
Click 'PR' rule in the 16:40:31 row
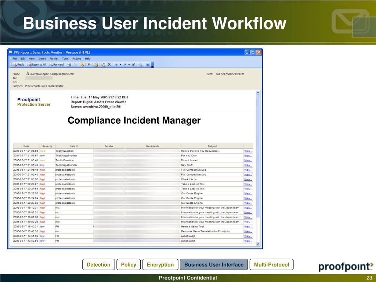point(57,227)
